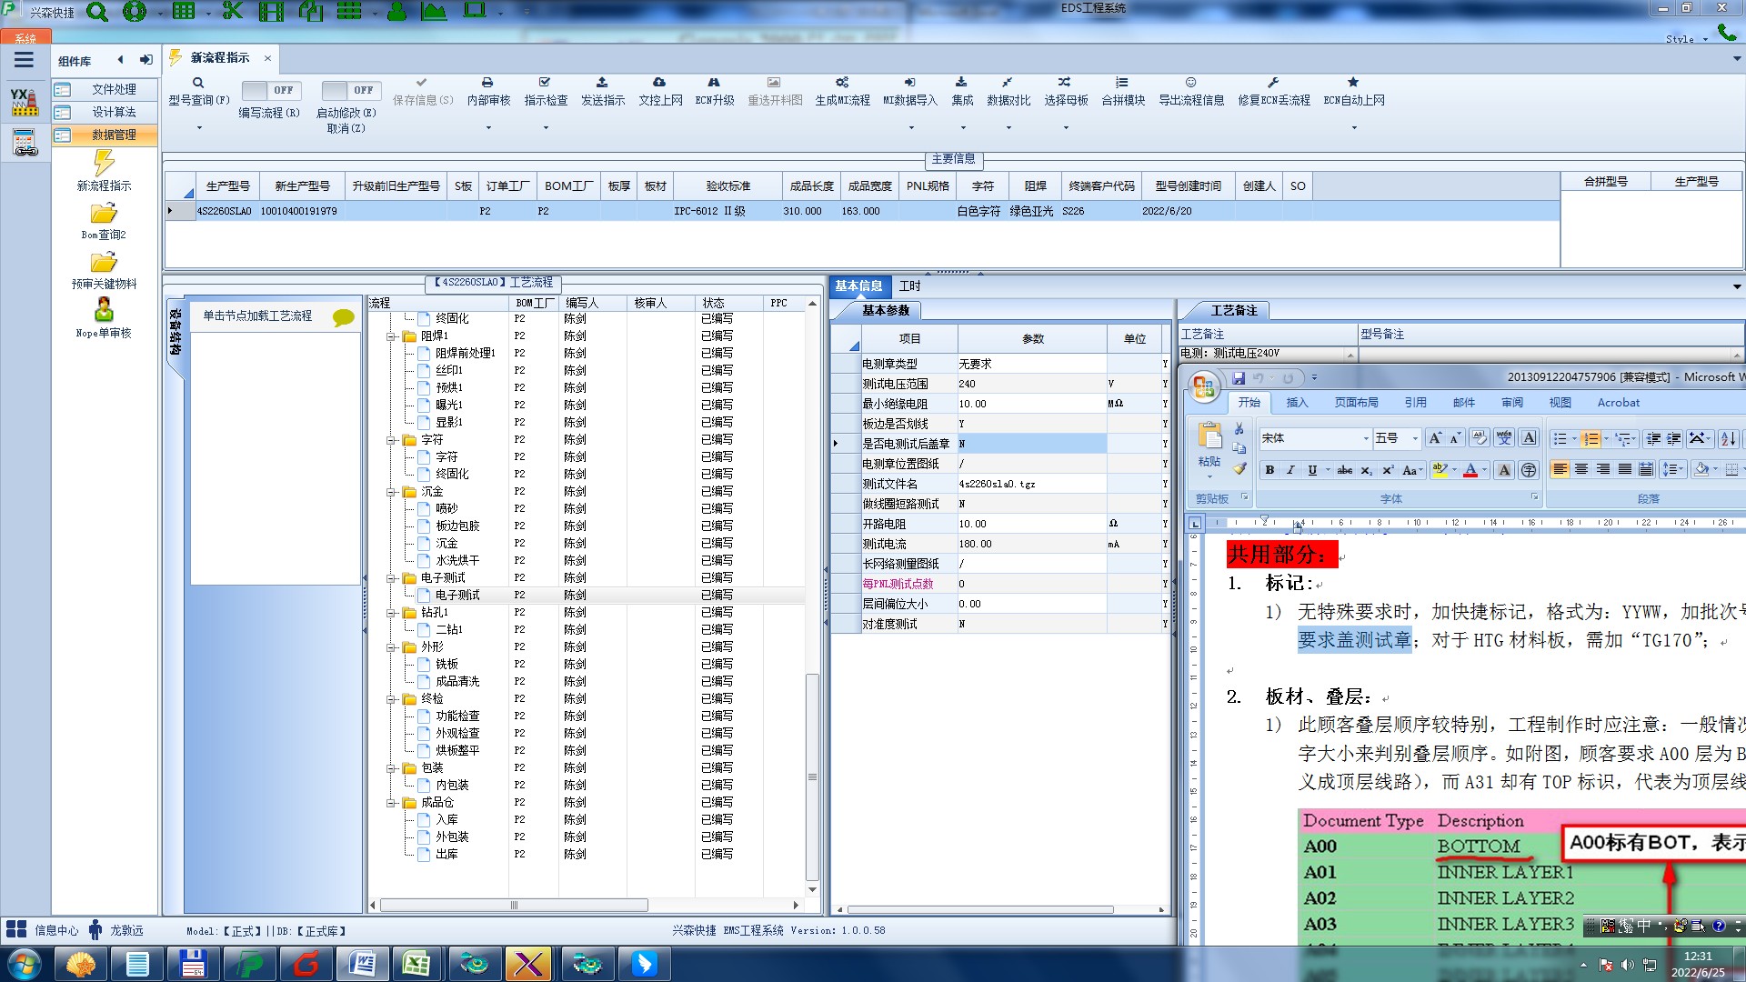Click the 数据对比 compare icon
The image size is (1746, 982).
(1008, 83)
